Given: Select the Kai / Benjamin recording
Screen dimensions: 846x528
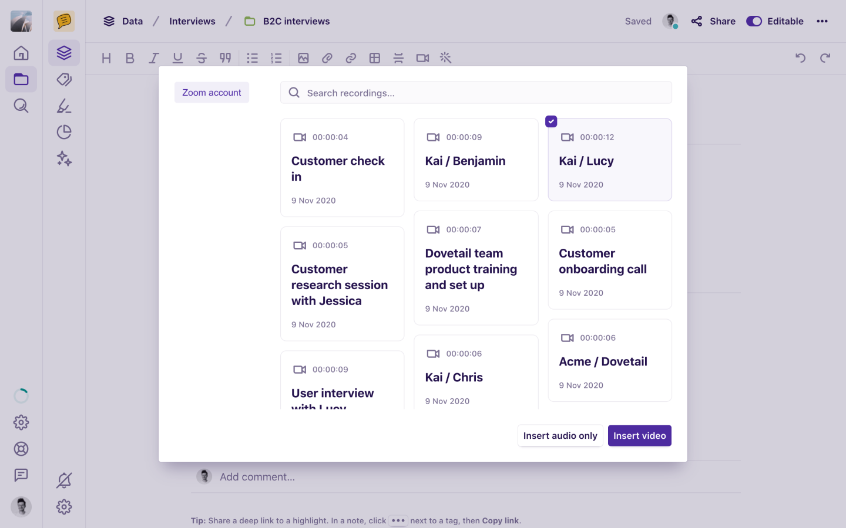Looking at the screenshot, I should (476, 160).
